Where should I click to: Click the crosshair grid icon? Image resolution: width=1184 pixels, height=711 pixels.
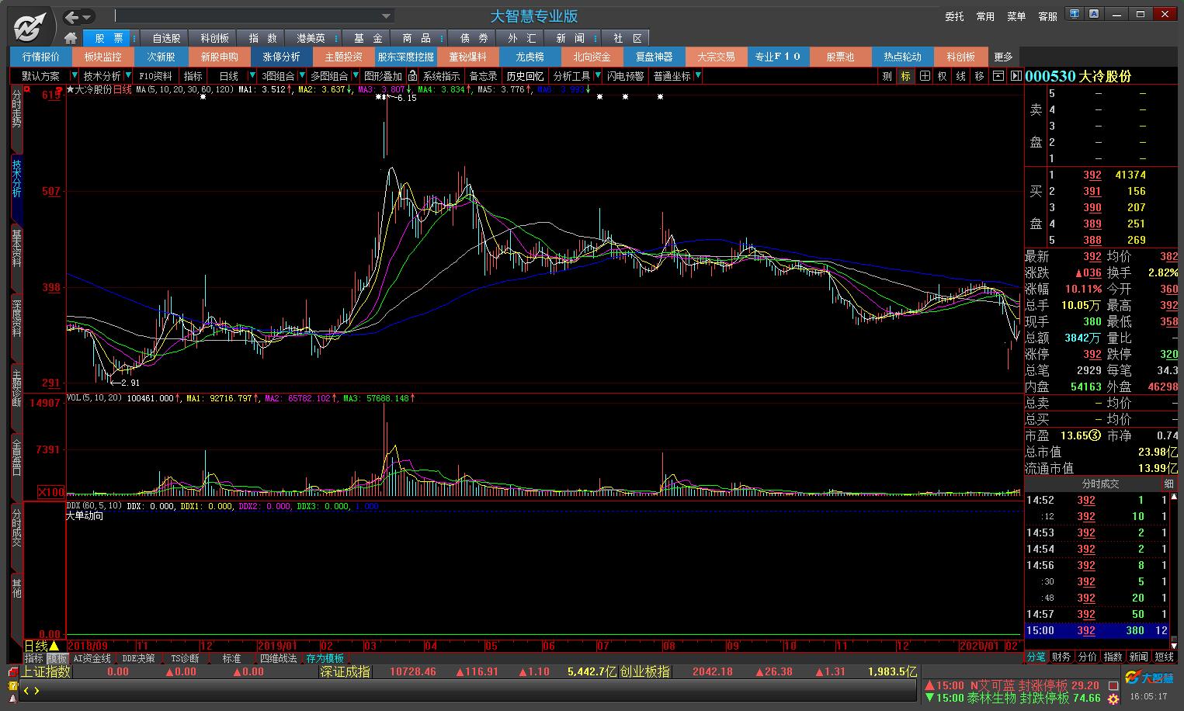[x=924, y=76]
